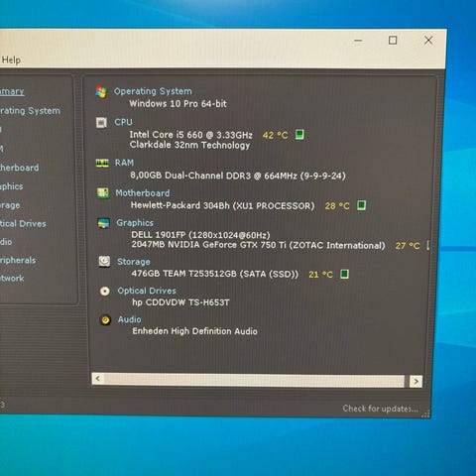Select Optical Drives in the sidebar

[23, 224]
